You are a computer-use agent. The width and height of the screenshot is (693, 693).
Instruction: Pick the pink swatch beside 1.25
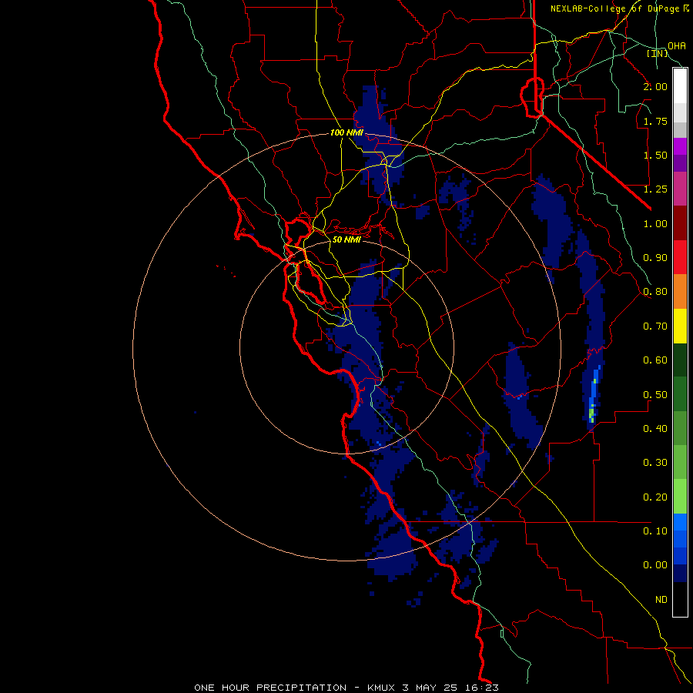coord(680,189)
